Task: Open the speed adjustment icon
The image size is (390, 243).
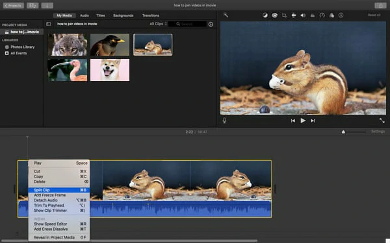Action: pos(322,16)
